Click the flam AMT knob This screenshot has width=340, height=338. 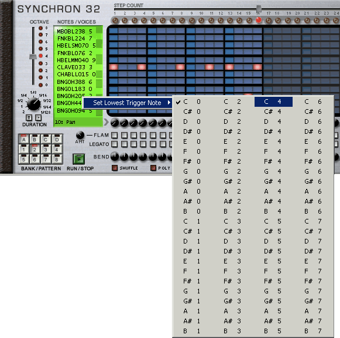[80, 135]
